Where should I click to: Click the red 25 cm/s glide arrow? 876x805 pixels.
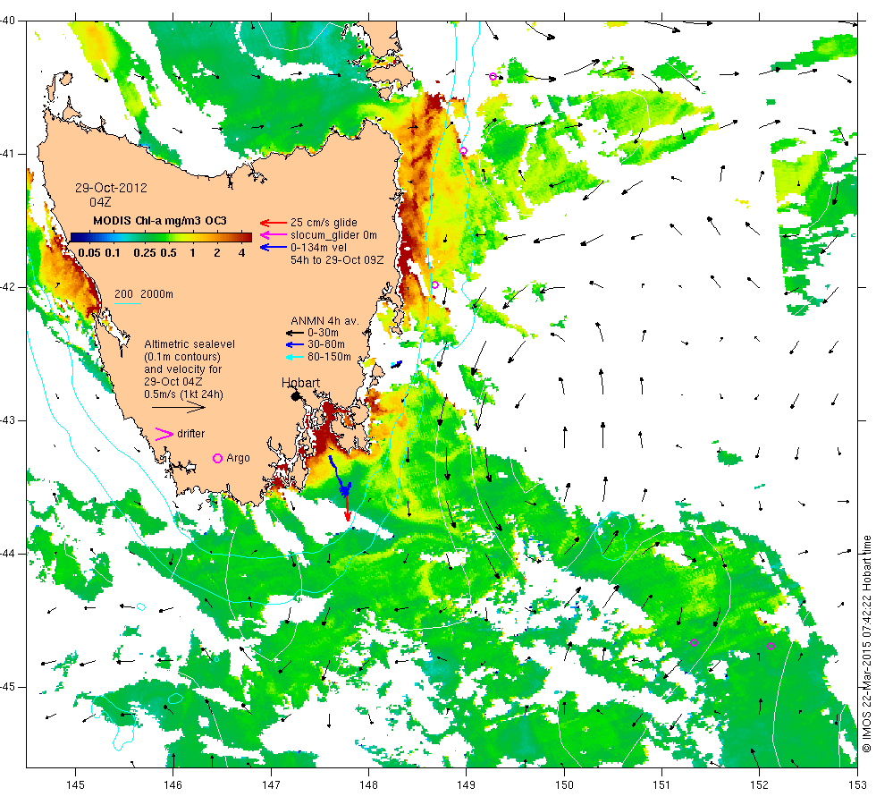273,223
